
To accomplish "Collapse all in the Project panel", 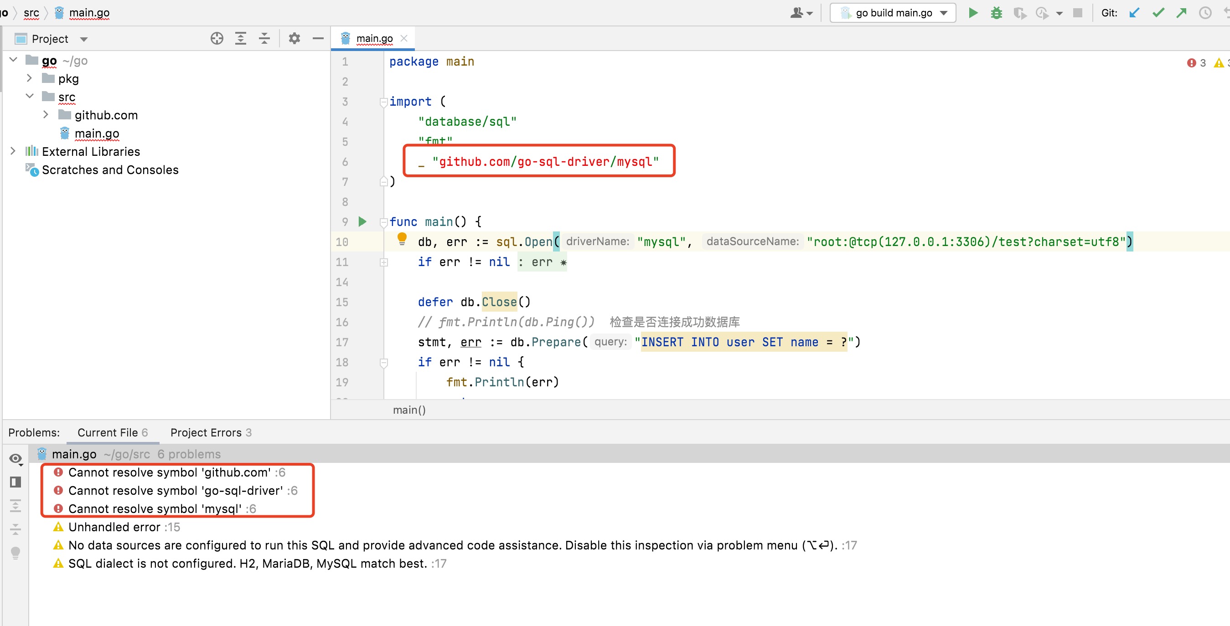I will click(264, 39).
